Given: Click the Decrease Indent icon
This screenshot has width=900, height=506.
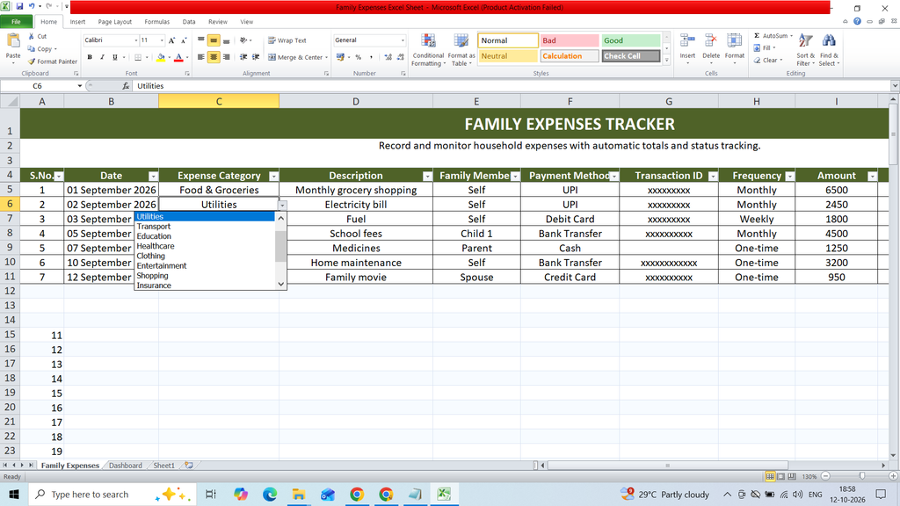Looking at the screenshot, I should [243, 57].
